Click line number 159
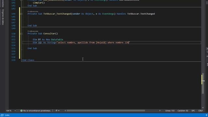Screen dimensions: 208x117 pos(13,60)
